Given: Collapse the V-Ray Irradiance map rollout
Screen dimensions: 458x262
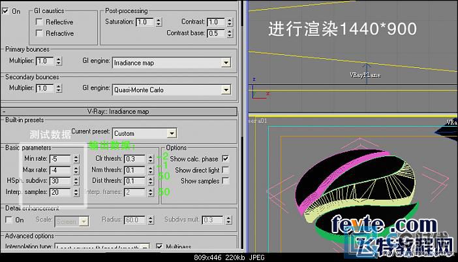Looking at the screenshot, I should click(x=118, y=112).
